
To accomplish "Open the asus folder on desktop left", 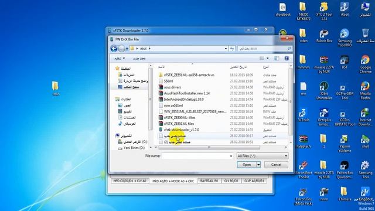I will (55, 88).
